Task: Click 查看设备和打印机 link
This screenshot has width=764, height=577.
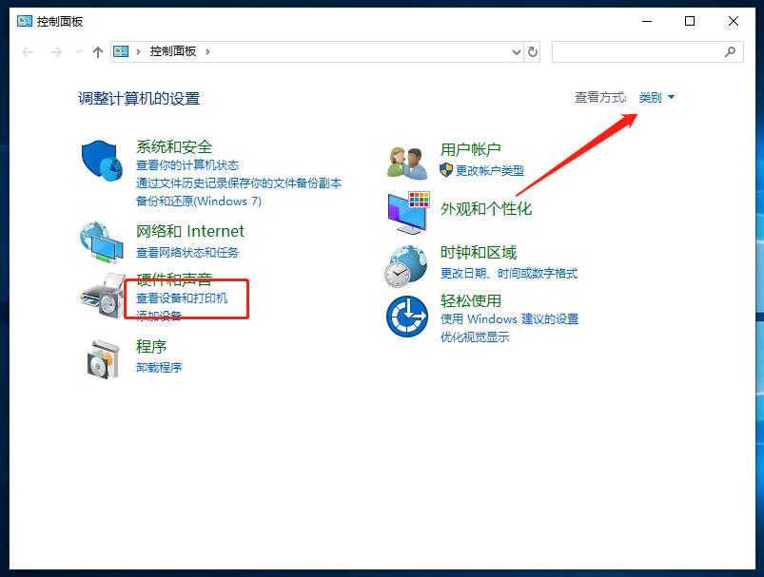Action: [182, 298]
